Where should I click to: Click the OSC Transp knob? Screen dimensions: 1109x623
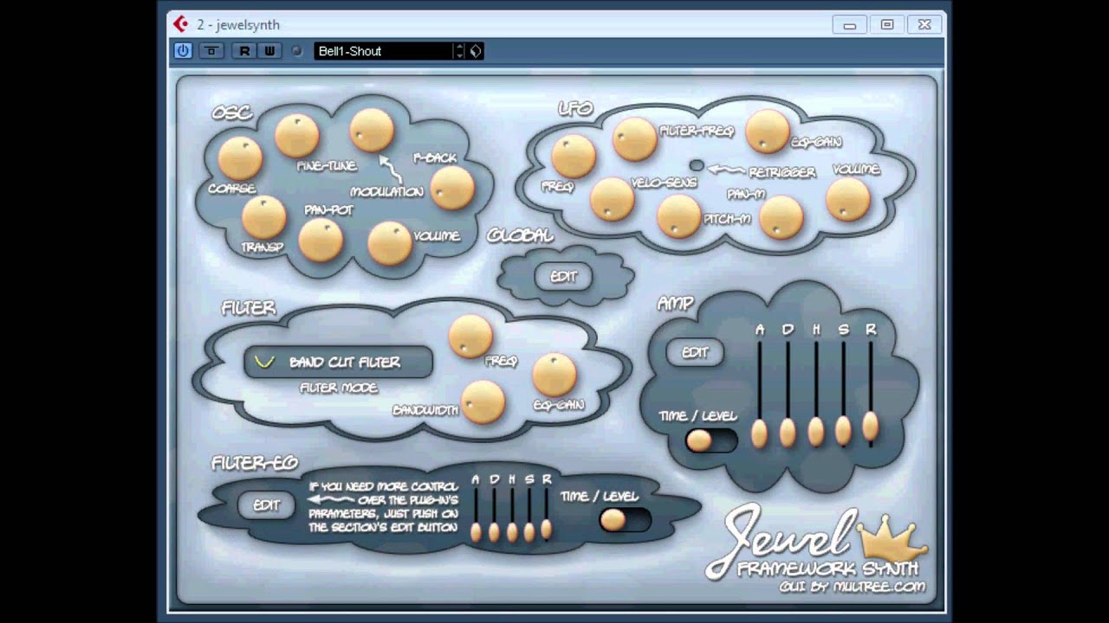263,217
